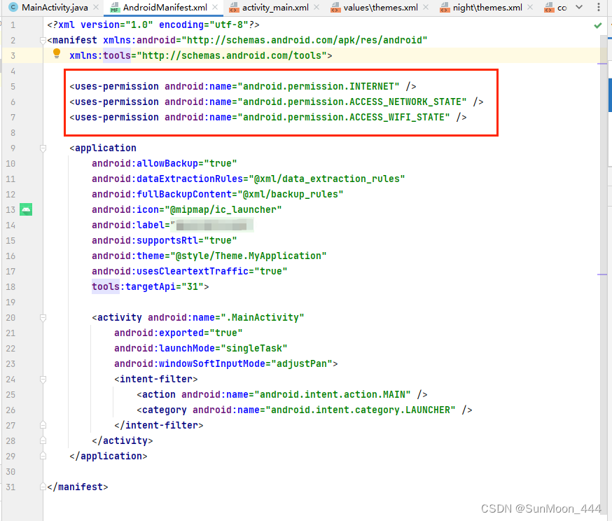Collapse the intent-filter fold arrow
The image size is (612, 521).
(43, 379)
